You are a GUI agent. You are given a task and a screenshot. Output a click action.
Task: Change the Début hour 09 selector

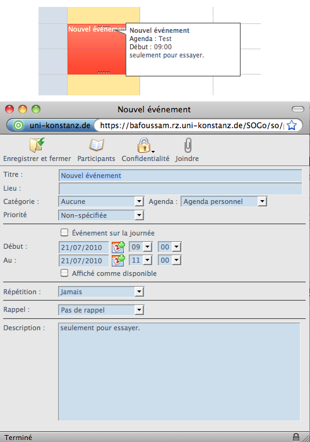(141, 247)
